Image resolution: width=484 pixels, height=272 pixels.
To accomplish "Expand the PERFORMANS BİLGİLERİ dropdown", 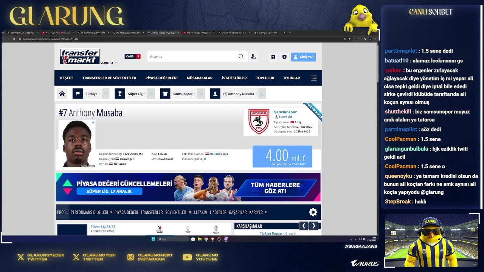I will tap(92, 212).
